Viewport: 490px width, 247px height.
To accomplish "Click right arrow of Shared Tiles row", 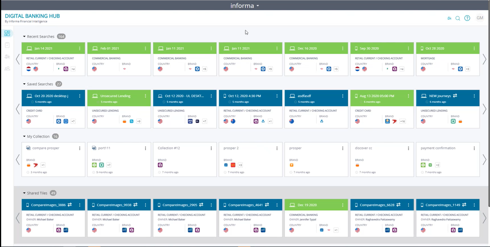I will [x=484, y=218].
